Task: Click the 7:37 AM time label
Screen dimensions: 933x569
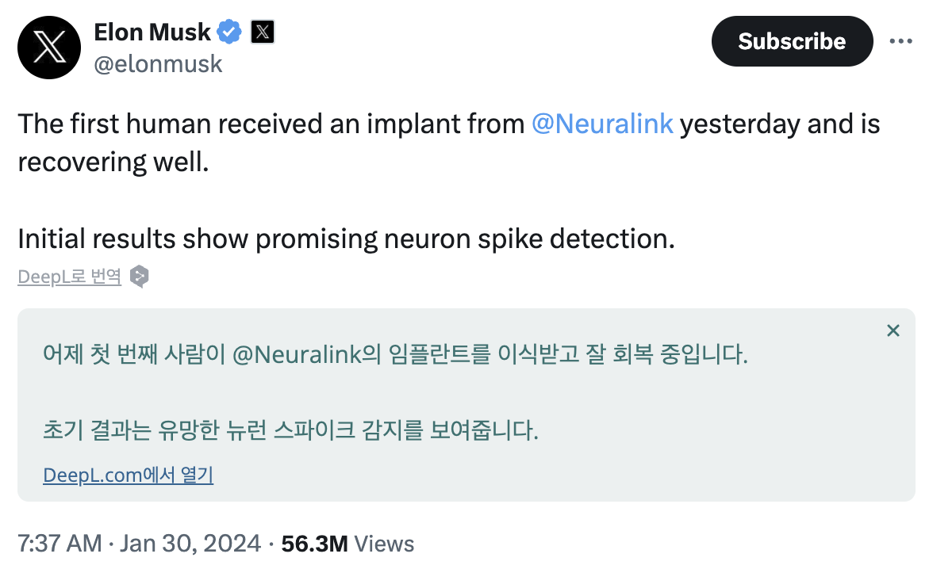Action: tap(60, 544)
